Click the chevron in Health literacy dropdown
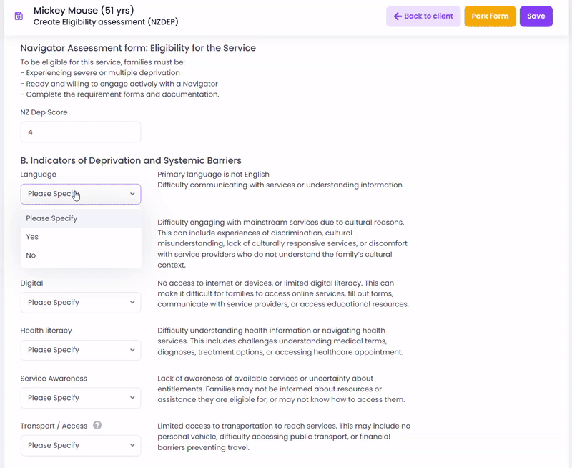 click(132, 350)
